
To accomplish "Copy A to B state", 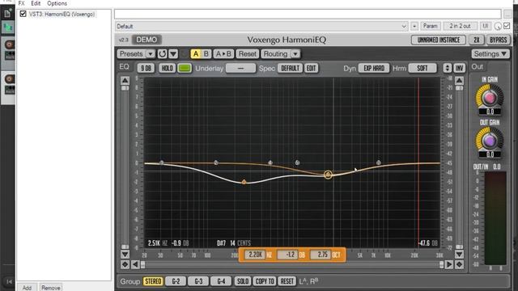I will [223, 54].
